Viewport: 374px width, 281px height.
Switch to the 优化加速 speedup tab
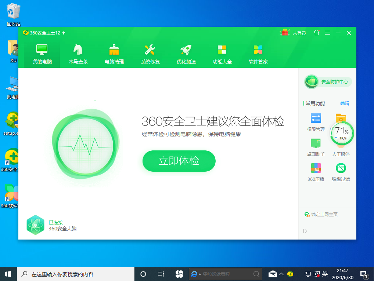(186, 54)
